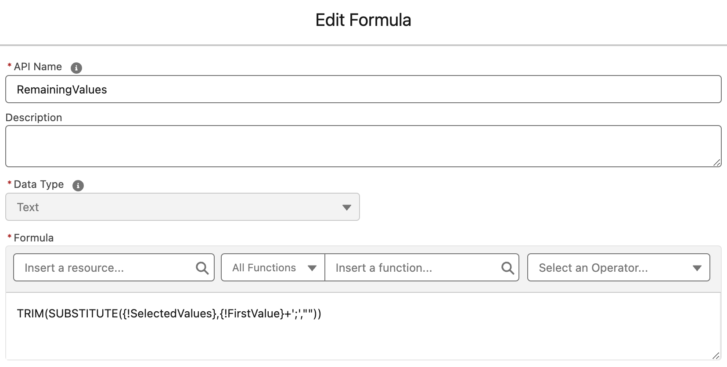Click the Data Type info icon
The image size is (727, 367).
pos(78,185)
